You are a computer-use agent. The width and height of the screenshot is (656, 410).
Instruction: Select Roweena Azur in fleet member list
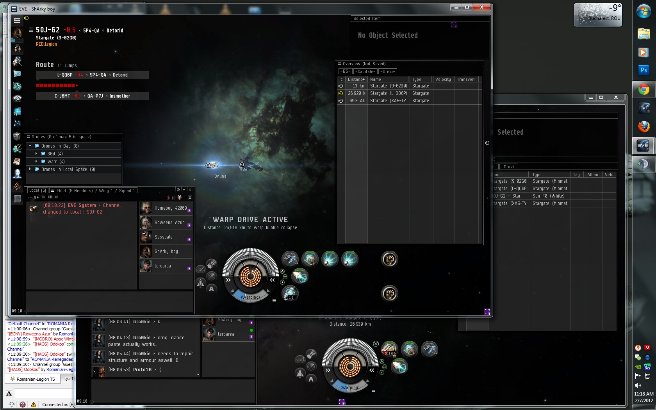166,223
